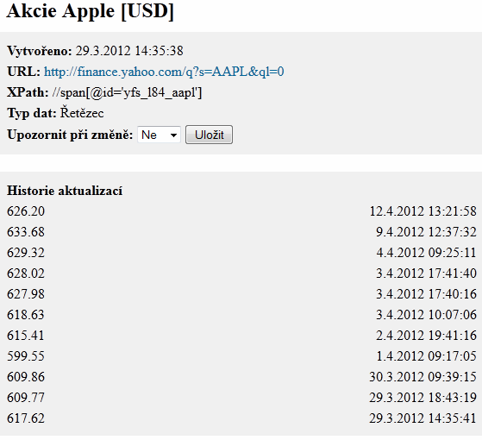Click the oldest entry value 617.62
The image size is (482, 440).
(26, 418)
